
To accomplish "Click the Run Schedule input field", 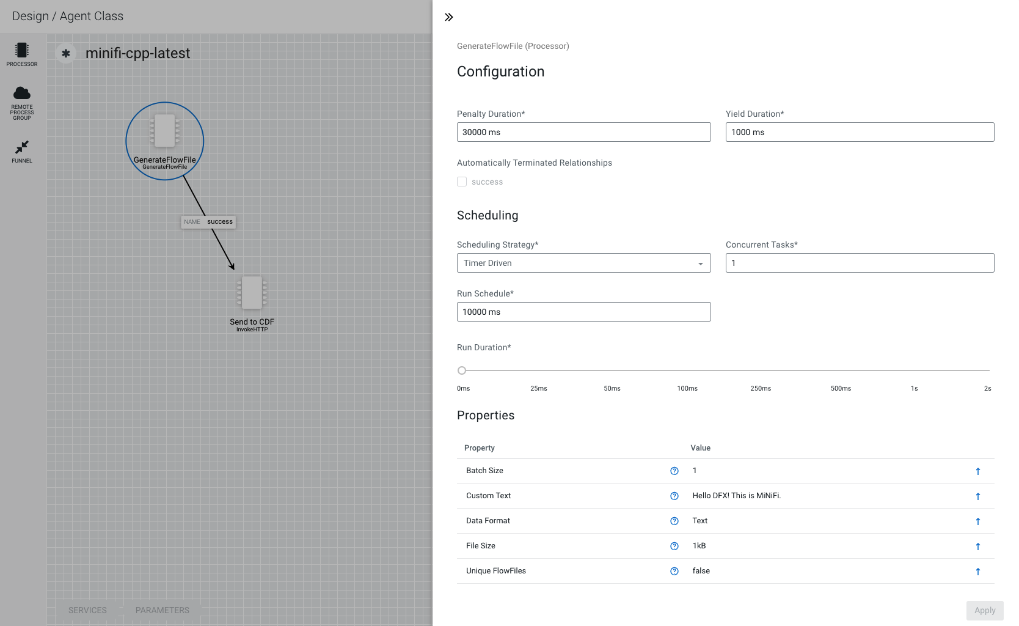I will click(583, 312).
